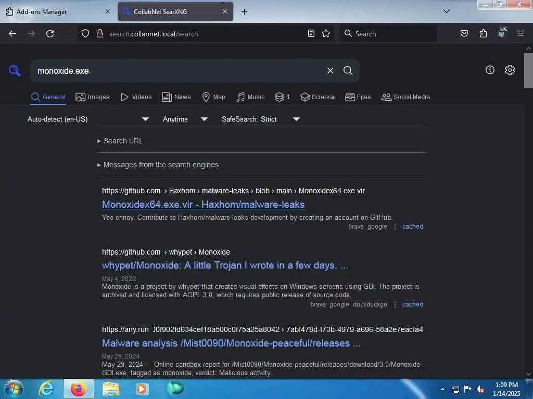Viewport: 533px width, 399px height.
Task: Open the Files search category
Action: [x=358, y=97]
